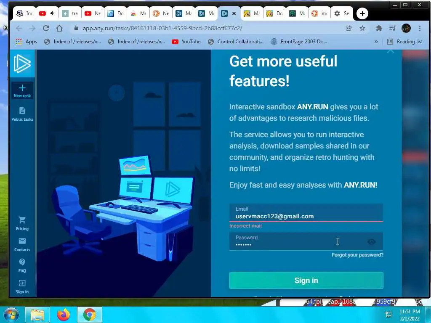Image resolution: width=431 pixels, height=323 pixels.
Task: Start a New task from sidebar
Action: point(22,91)
